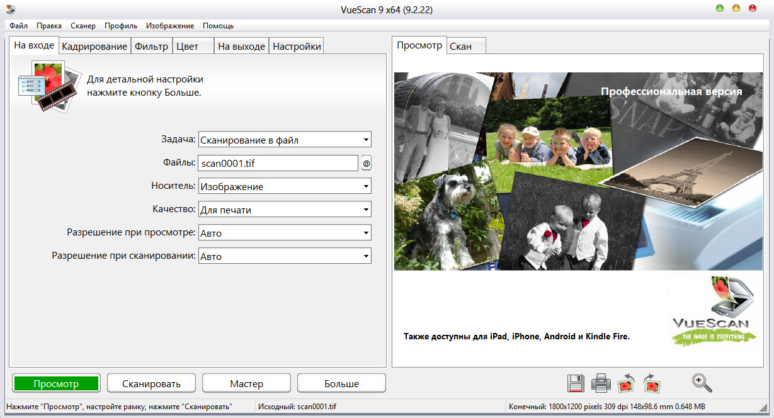Open the Задача dropdown
The width and height of the screenshot is (774, 418).
285,140
